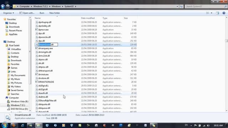Viewport: 228px width, 128px height.
Task: Click the Open with... button
Action: pyautogui.click(x=27, y=13)
